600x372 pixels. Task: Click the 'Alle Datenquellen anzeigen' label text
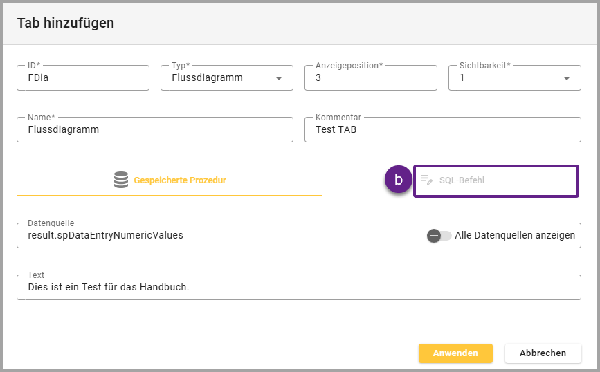pyautogui.click(x=515, y=235)
